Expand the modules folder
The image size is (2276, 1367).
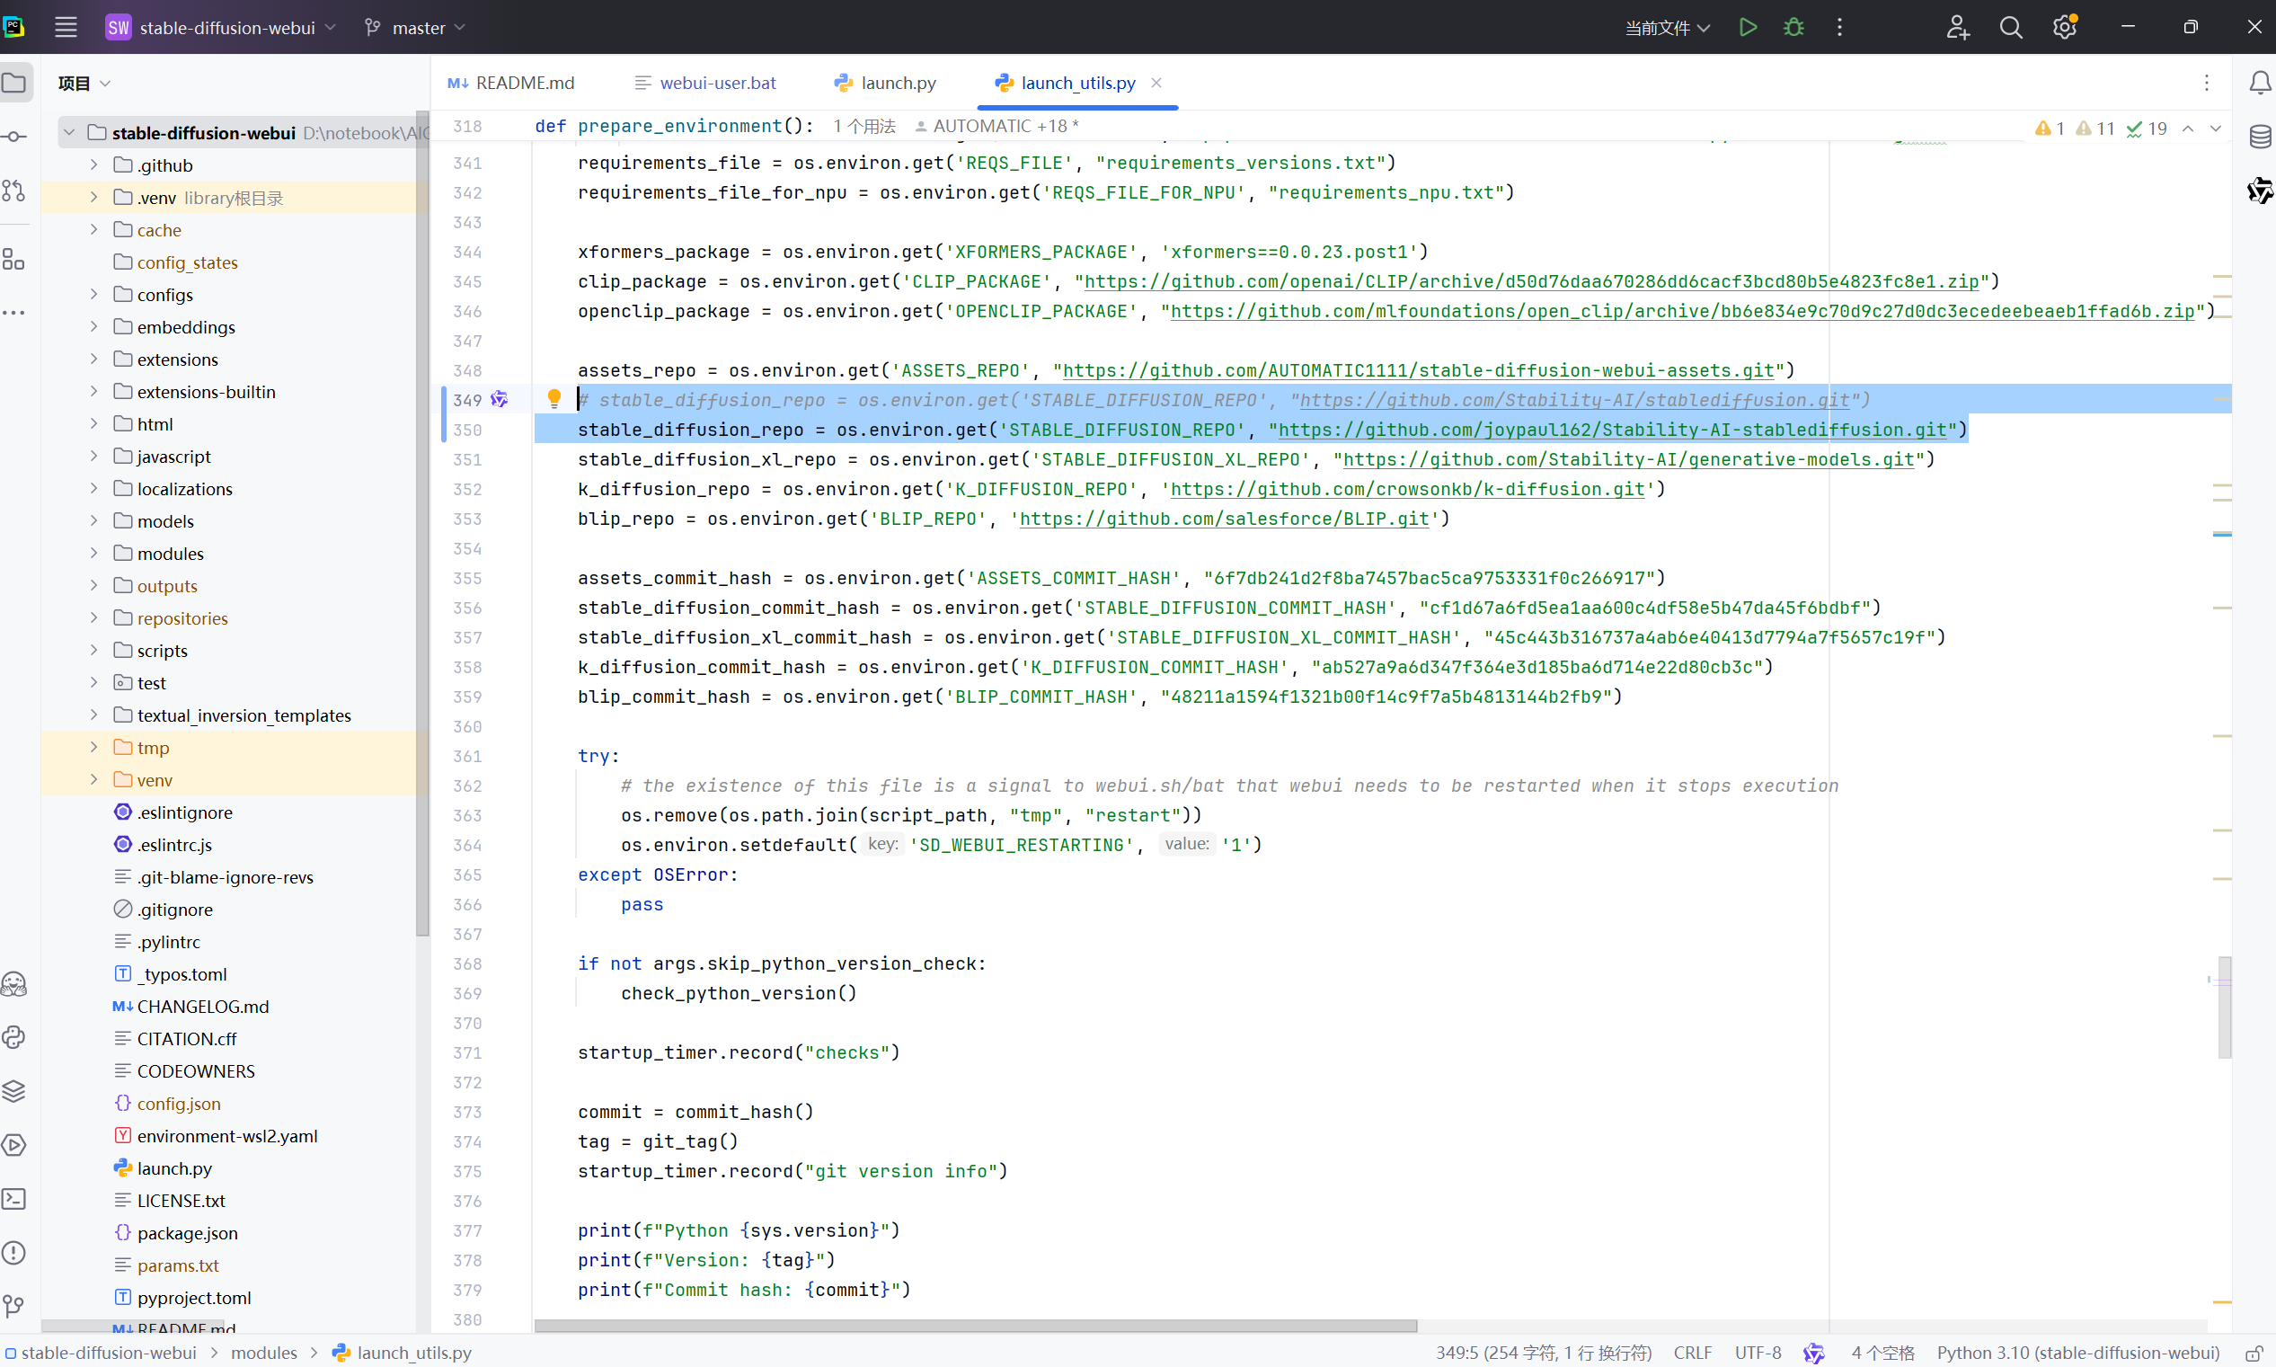pyautogui.click(x=93, y=553)
